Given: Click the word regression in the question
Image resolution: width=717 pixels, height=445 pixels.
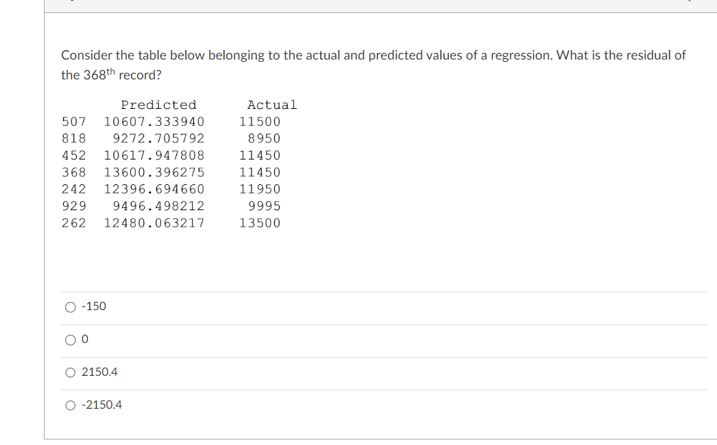Looking at the screenshot, I should [521, 55].
